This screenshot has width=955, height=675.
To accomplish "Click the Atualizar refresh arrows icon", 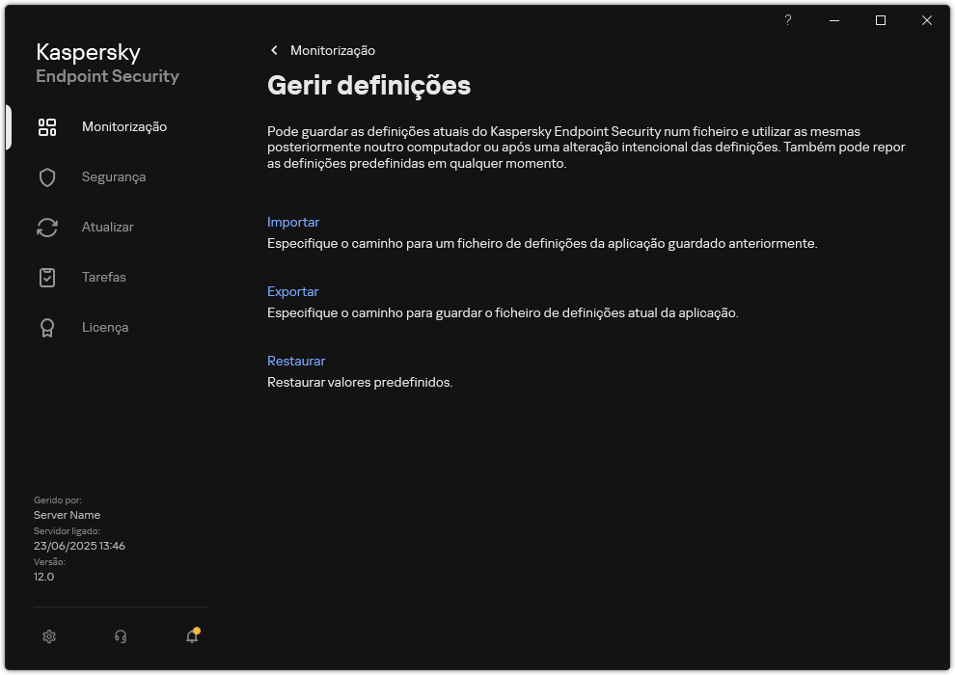I will (x=47, y=228).
